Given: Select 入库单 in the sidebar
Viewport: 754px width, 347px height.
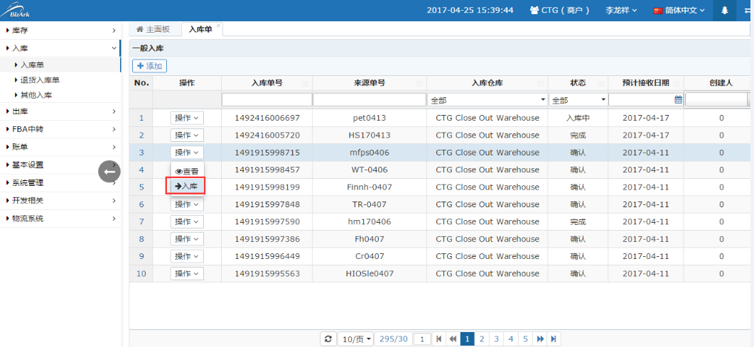Looking at the screenshot, I should coord(60,65).
